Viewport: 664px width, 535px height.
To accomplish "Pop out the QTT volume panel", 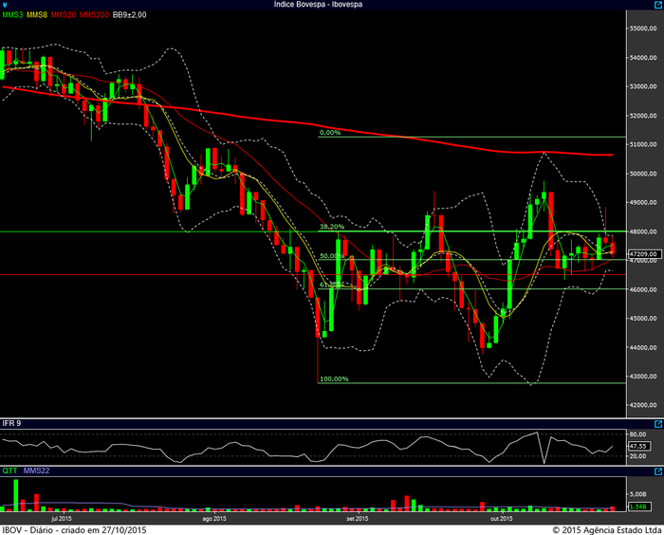I will 658,471.
